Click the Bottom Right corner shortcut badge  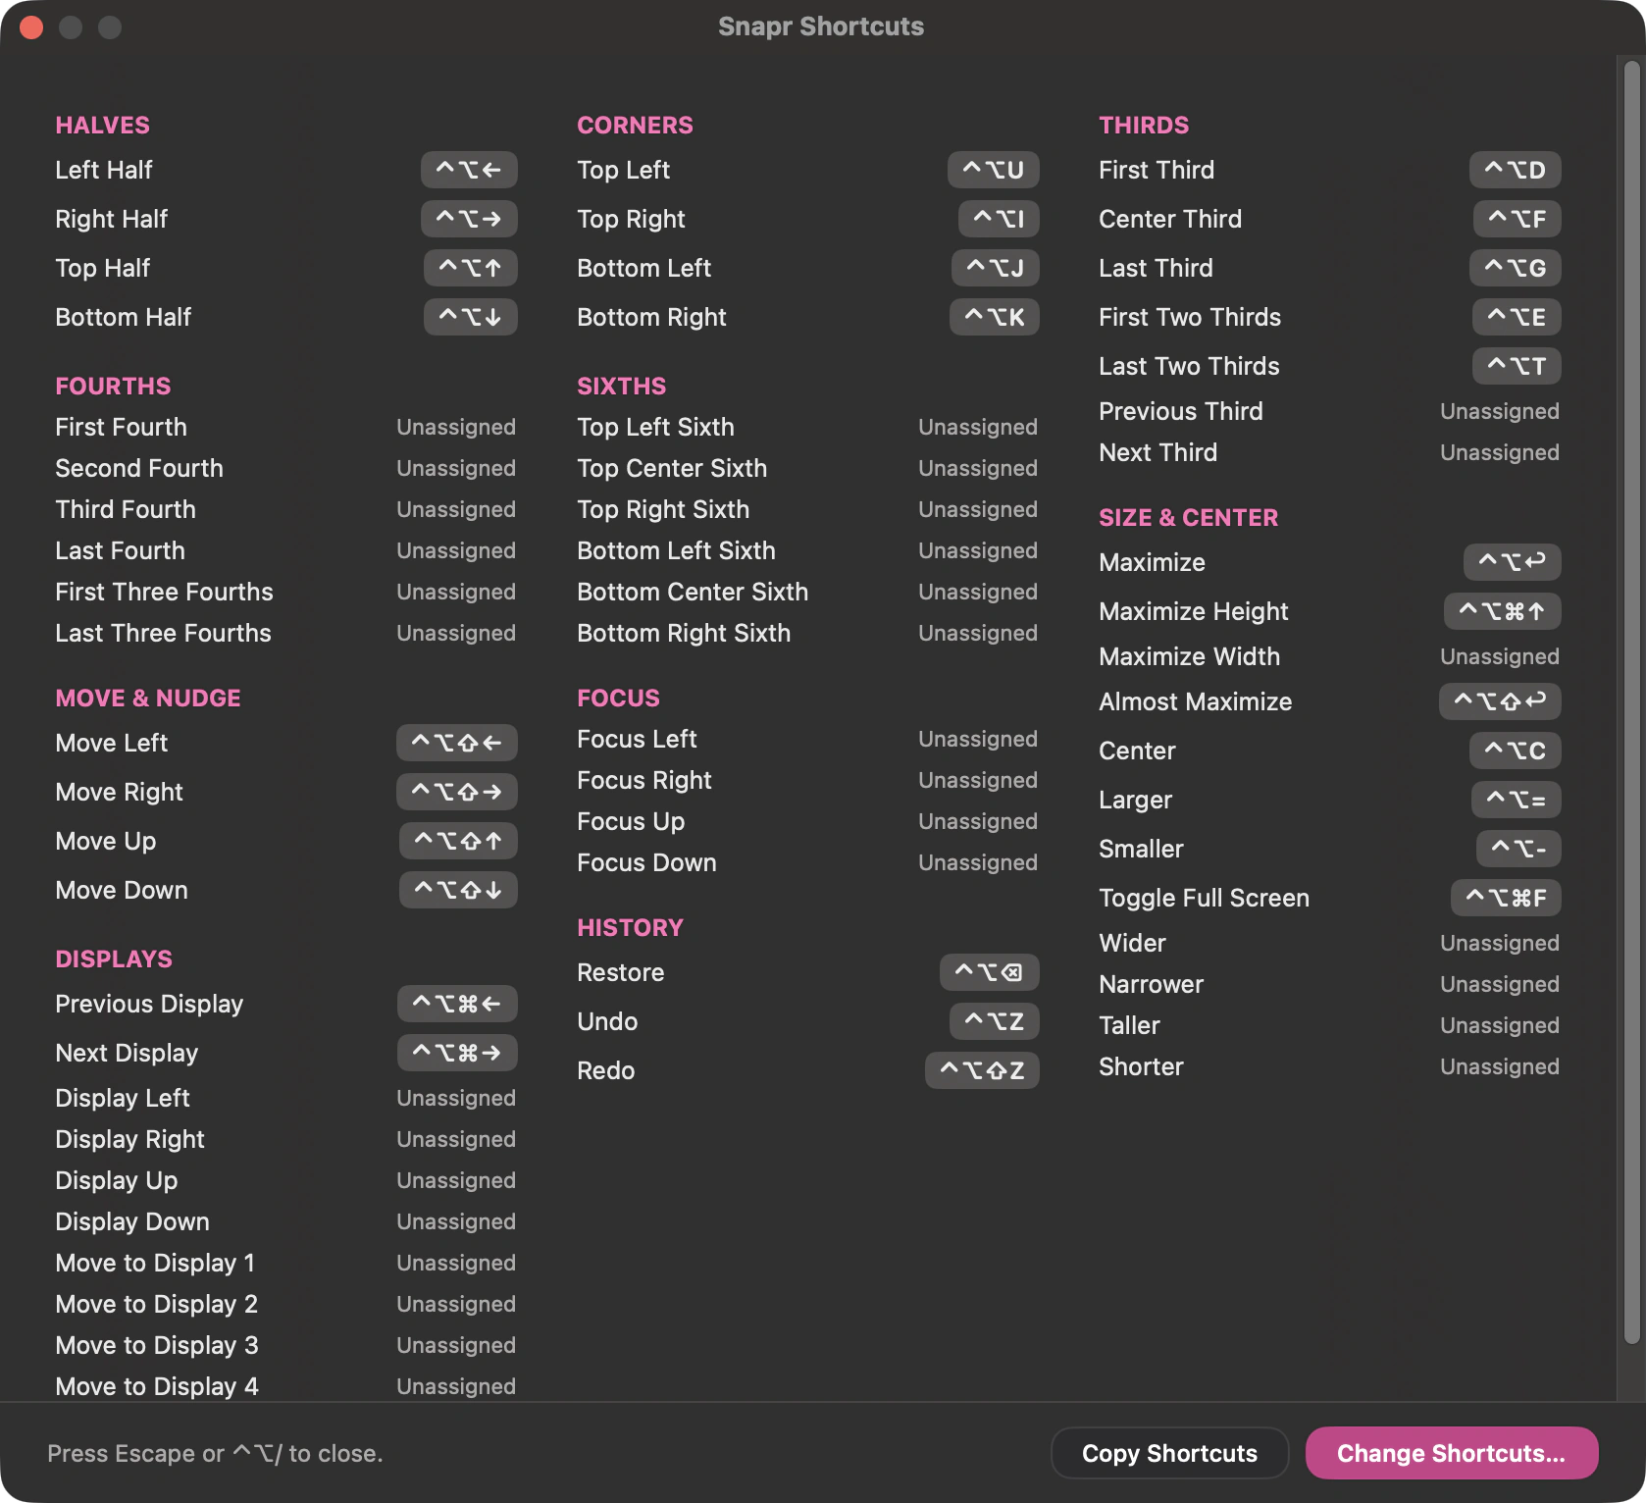pos(994,317)
